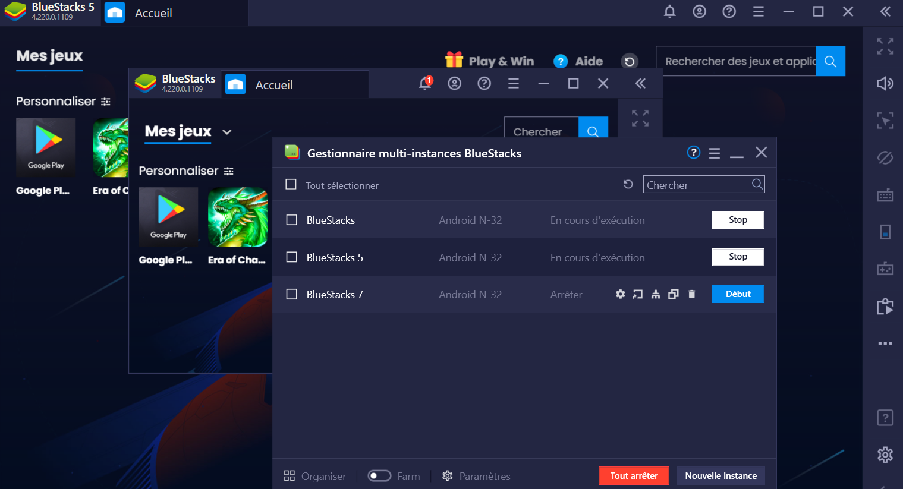Open Paramètres in the multi-instance manager footer
The width and height of the screenshot is (903, 489).
pos(477,476)
